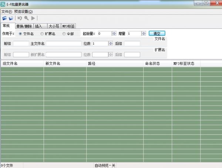The height and width of the screenshot is (168, 222).
Task: Click the open folder toolbar icon
Action: coord(11,18)
